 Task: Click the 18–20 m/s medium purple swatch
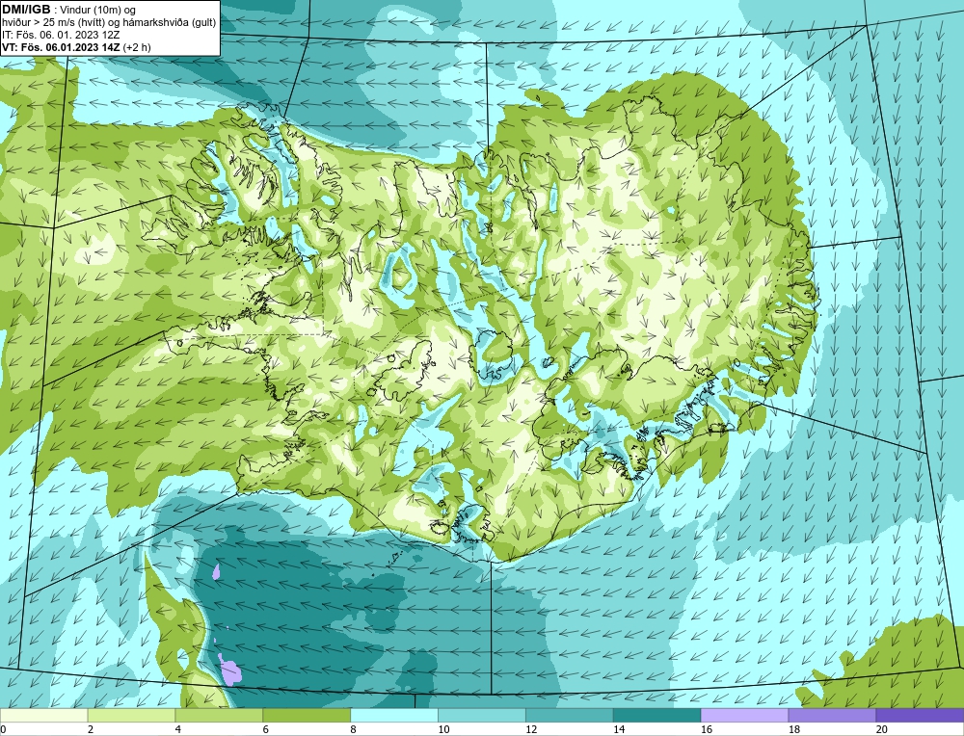click(833, 716)
